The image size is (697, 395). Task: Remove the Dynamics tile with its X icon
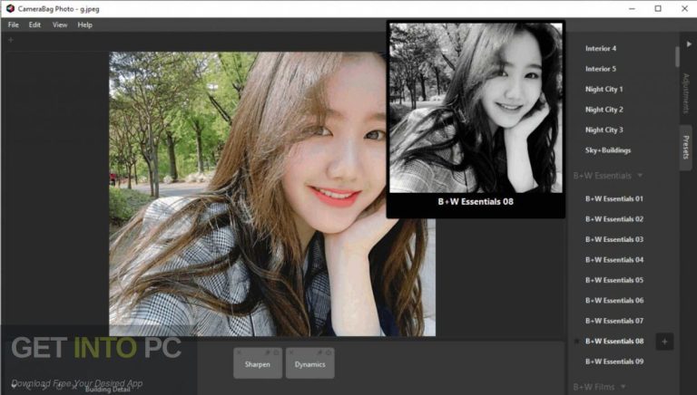291,352
